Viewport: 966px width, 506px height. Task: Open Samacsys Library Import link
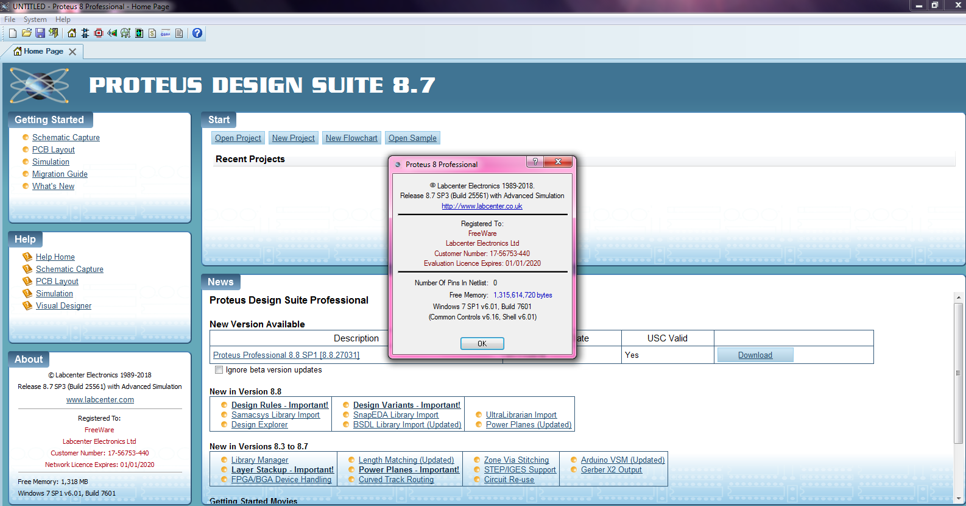(275, 415)
